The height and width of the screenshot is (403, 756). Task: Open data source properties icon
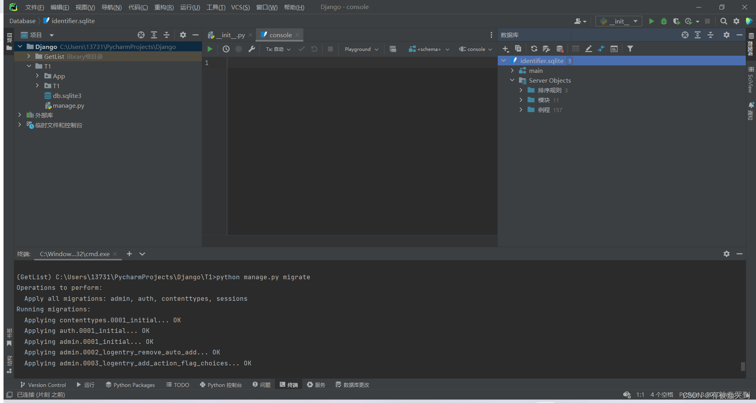tap(546, 49)
